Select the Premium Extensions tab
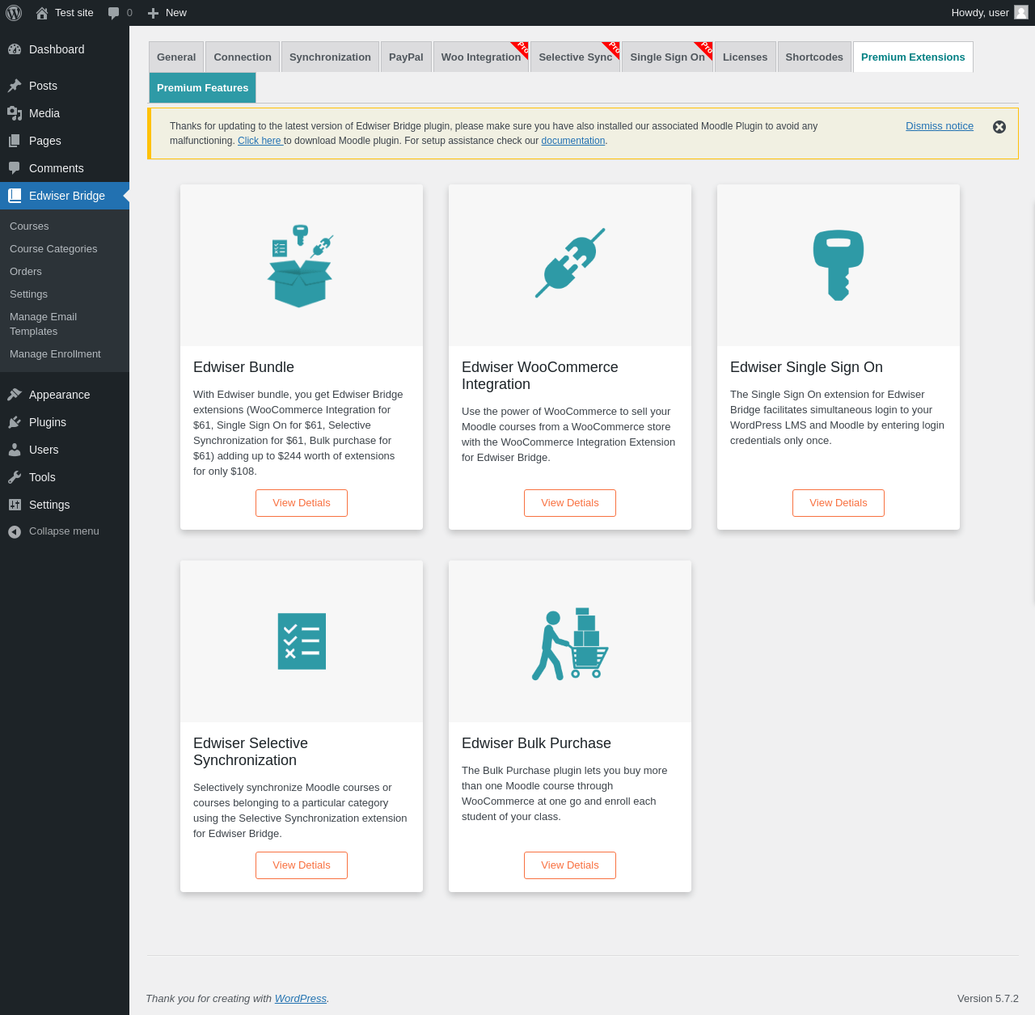1035x1015 pixels. pos(913,57)
